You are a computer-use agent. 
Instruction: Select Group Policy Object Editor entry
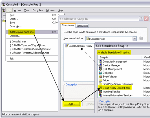coord(116,88)
